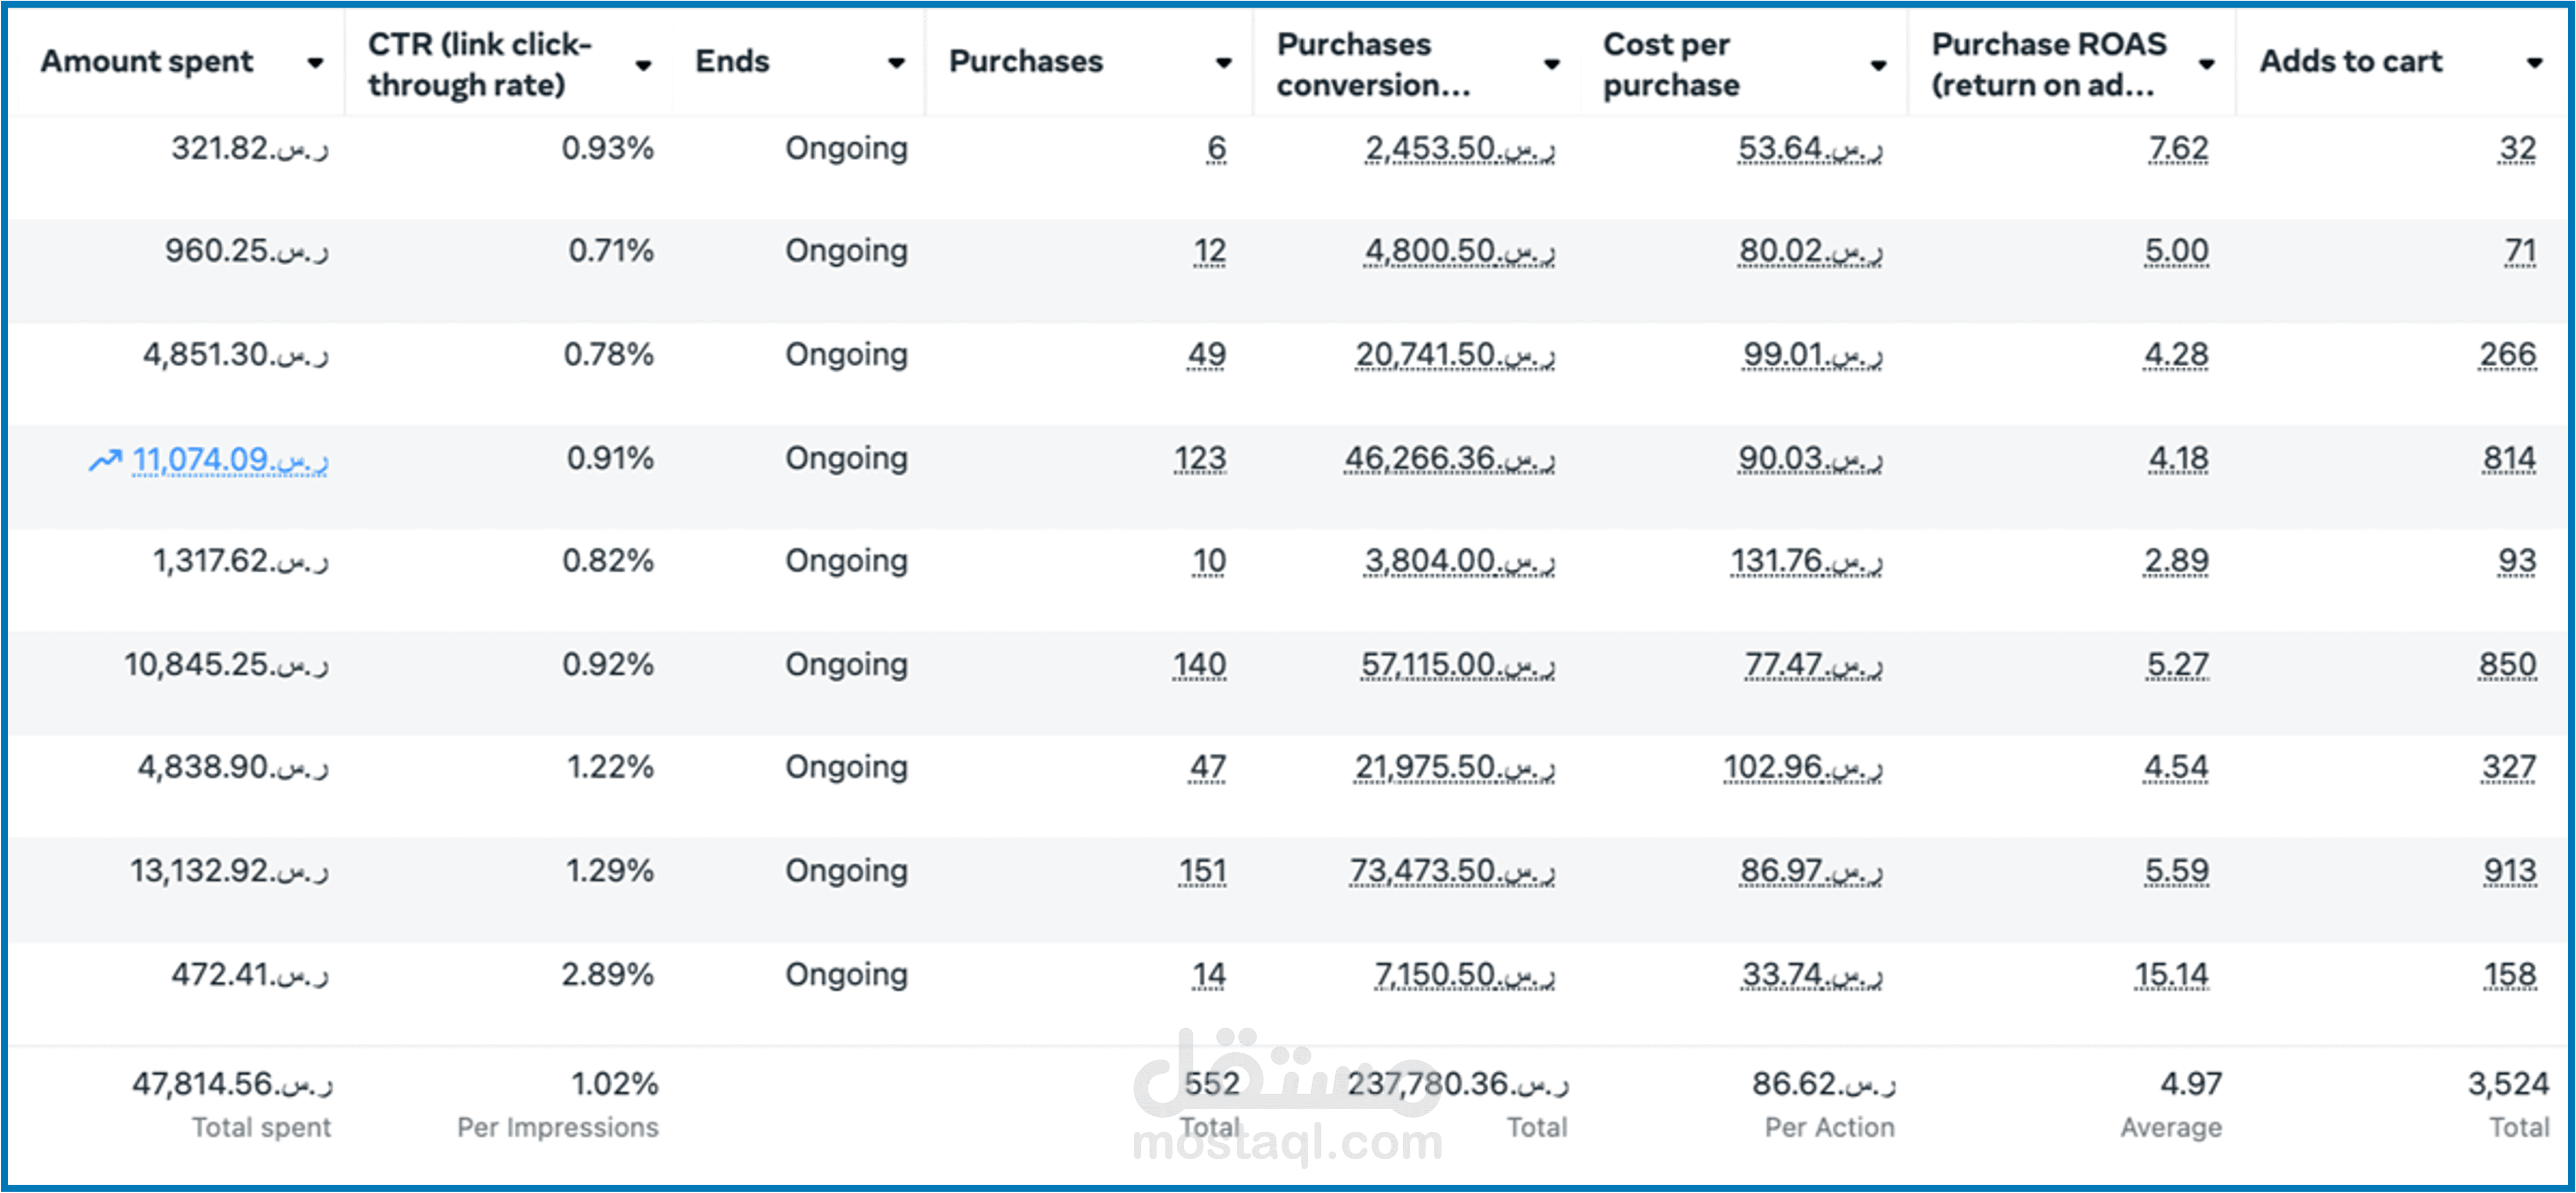Click the 913 adds to cart value
Screen dimensions: 2576x1193
(2509, 870)
